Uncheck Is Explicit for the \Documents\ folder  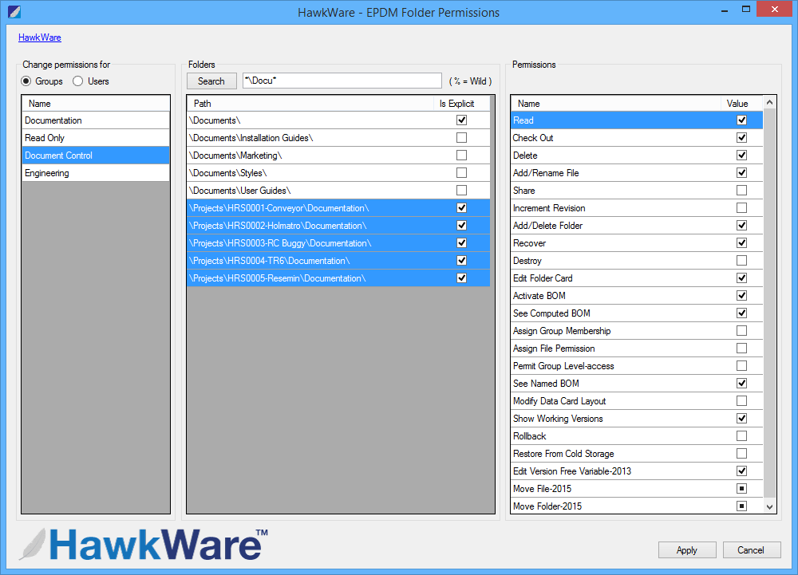(461, 120)
